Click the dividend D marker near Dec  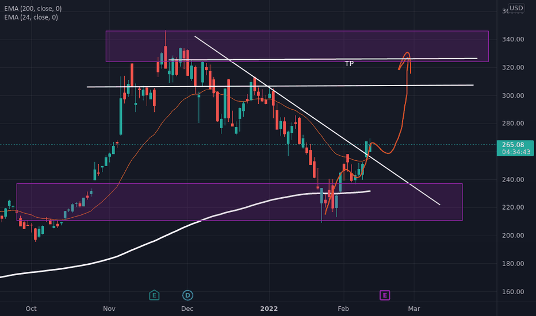tap(187, 295)
